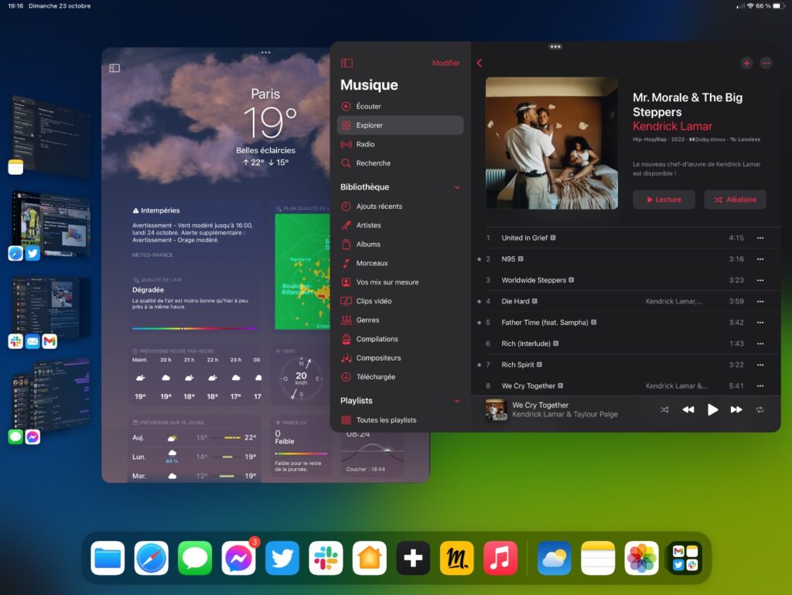
Task: Toggle shuffle in the mini player
Action: [x=664, y=409]
